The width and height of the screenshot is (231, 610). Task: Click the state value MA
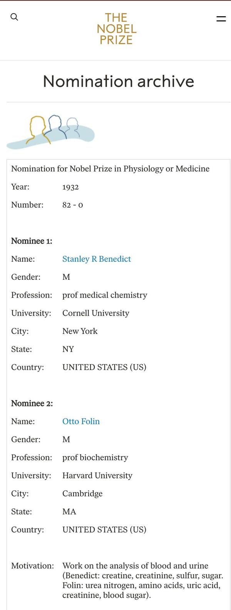pyautogui.click(x=69, y=512)
